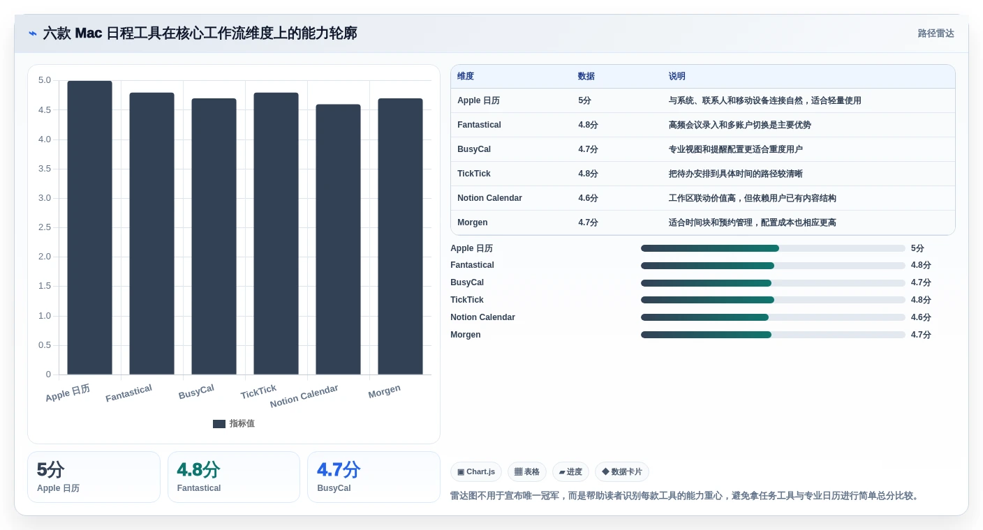
Task: Click the 5分 cell in the table
Action: click(584, 100)
